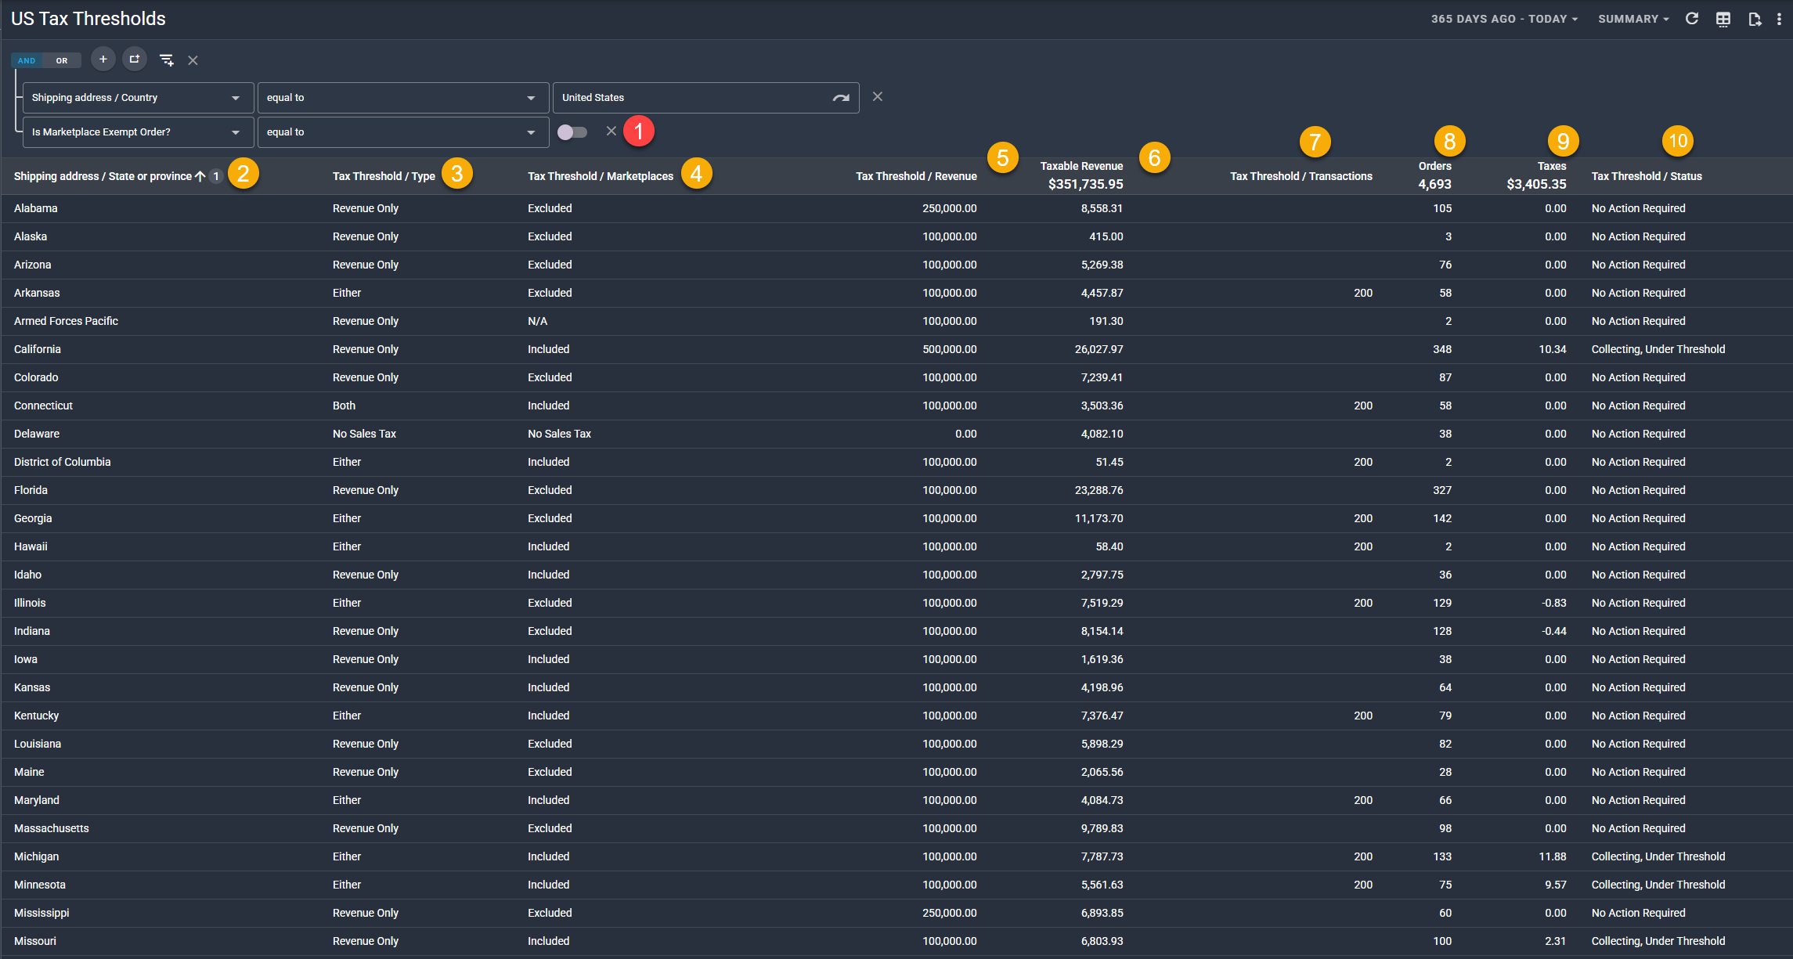This screenshot has width=1793, height=959.
Task: Click the United States value redirect arrow
Action: click(x=841, y=98)
